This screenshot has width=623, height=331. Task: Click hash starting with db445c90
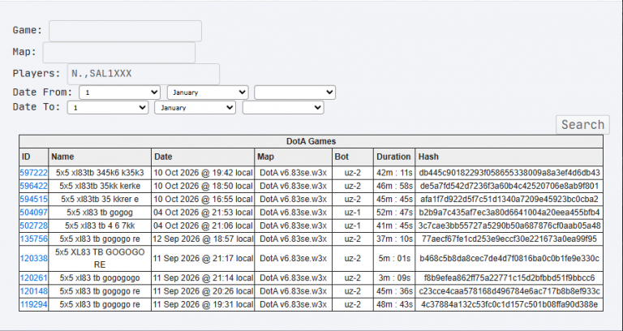509,173
